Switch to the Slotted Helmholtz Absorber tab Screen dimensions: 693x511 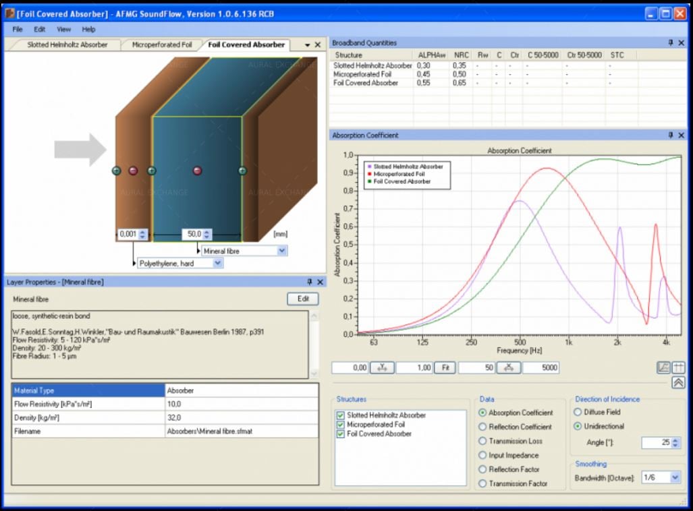[x=67, y=45]
